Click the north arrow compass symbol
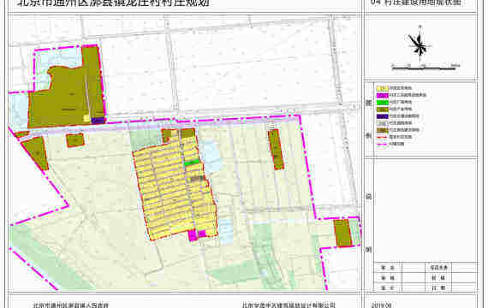 tap(420, 45)
